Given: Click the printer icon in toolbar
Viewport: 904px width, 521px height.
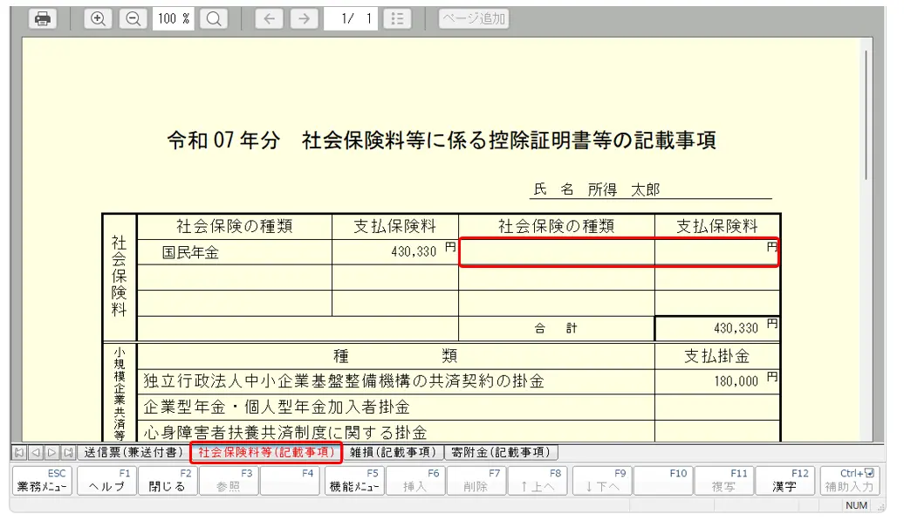Looking at the screenshot, I should click(42, 19).
